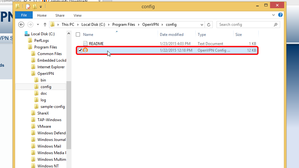Click in the Search config box
This screenshot has height=168, width=299.
coord(245,25)
